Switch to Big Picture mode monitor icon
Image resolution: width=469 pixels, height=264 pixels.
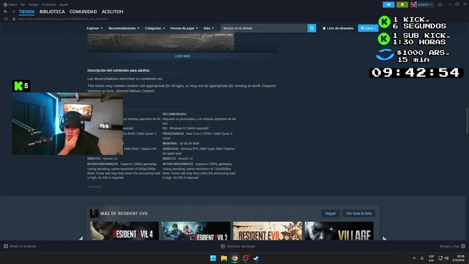[x=440, y=4]
